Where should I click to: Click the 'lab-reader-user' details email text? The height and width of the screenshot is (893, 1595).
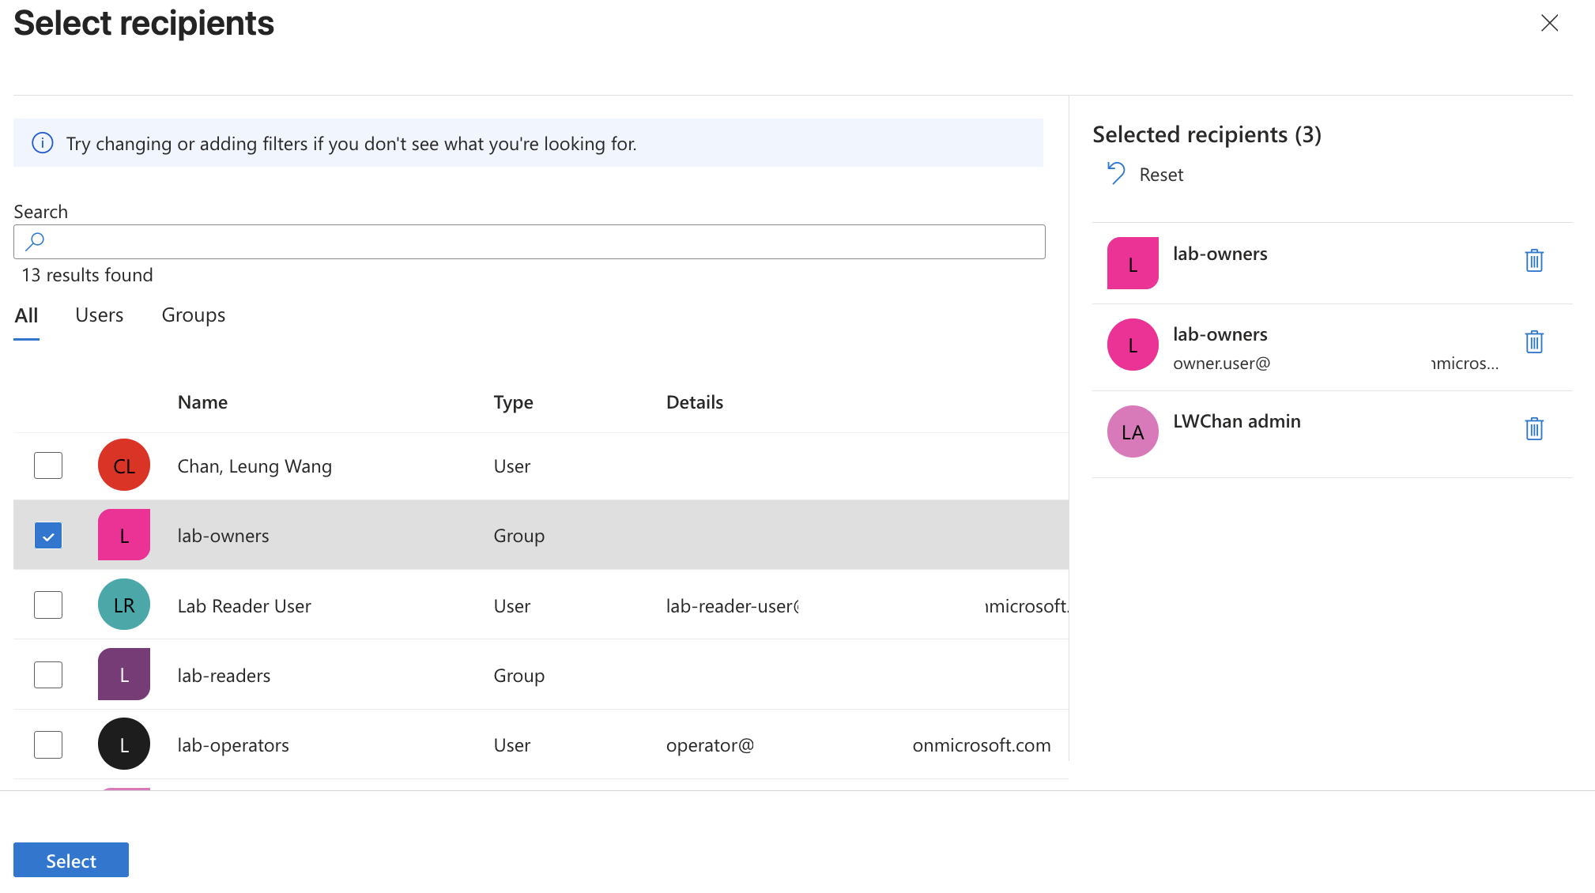733,606
